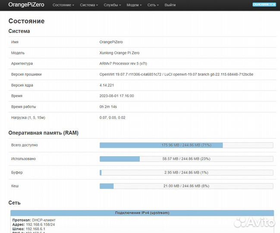This screenshot has width=280, height=233.
Task: Open the Система dropdown menu
Action: [x=89, y=5]
